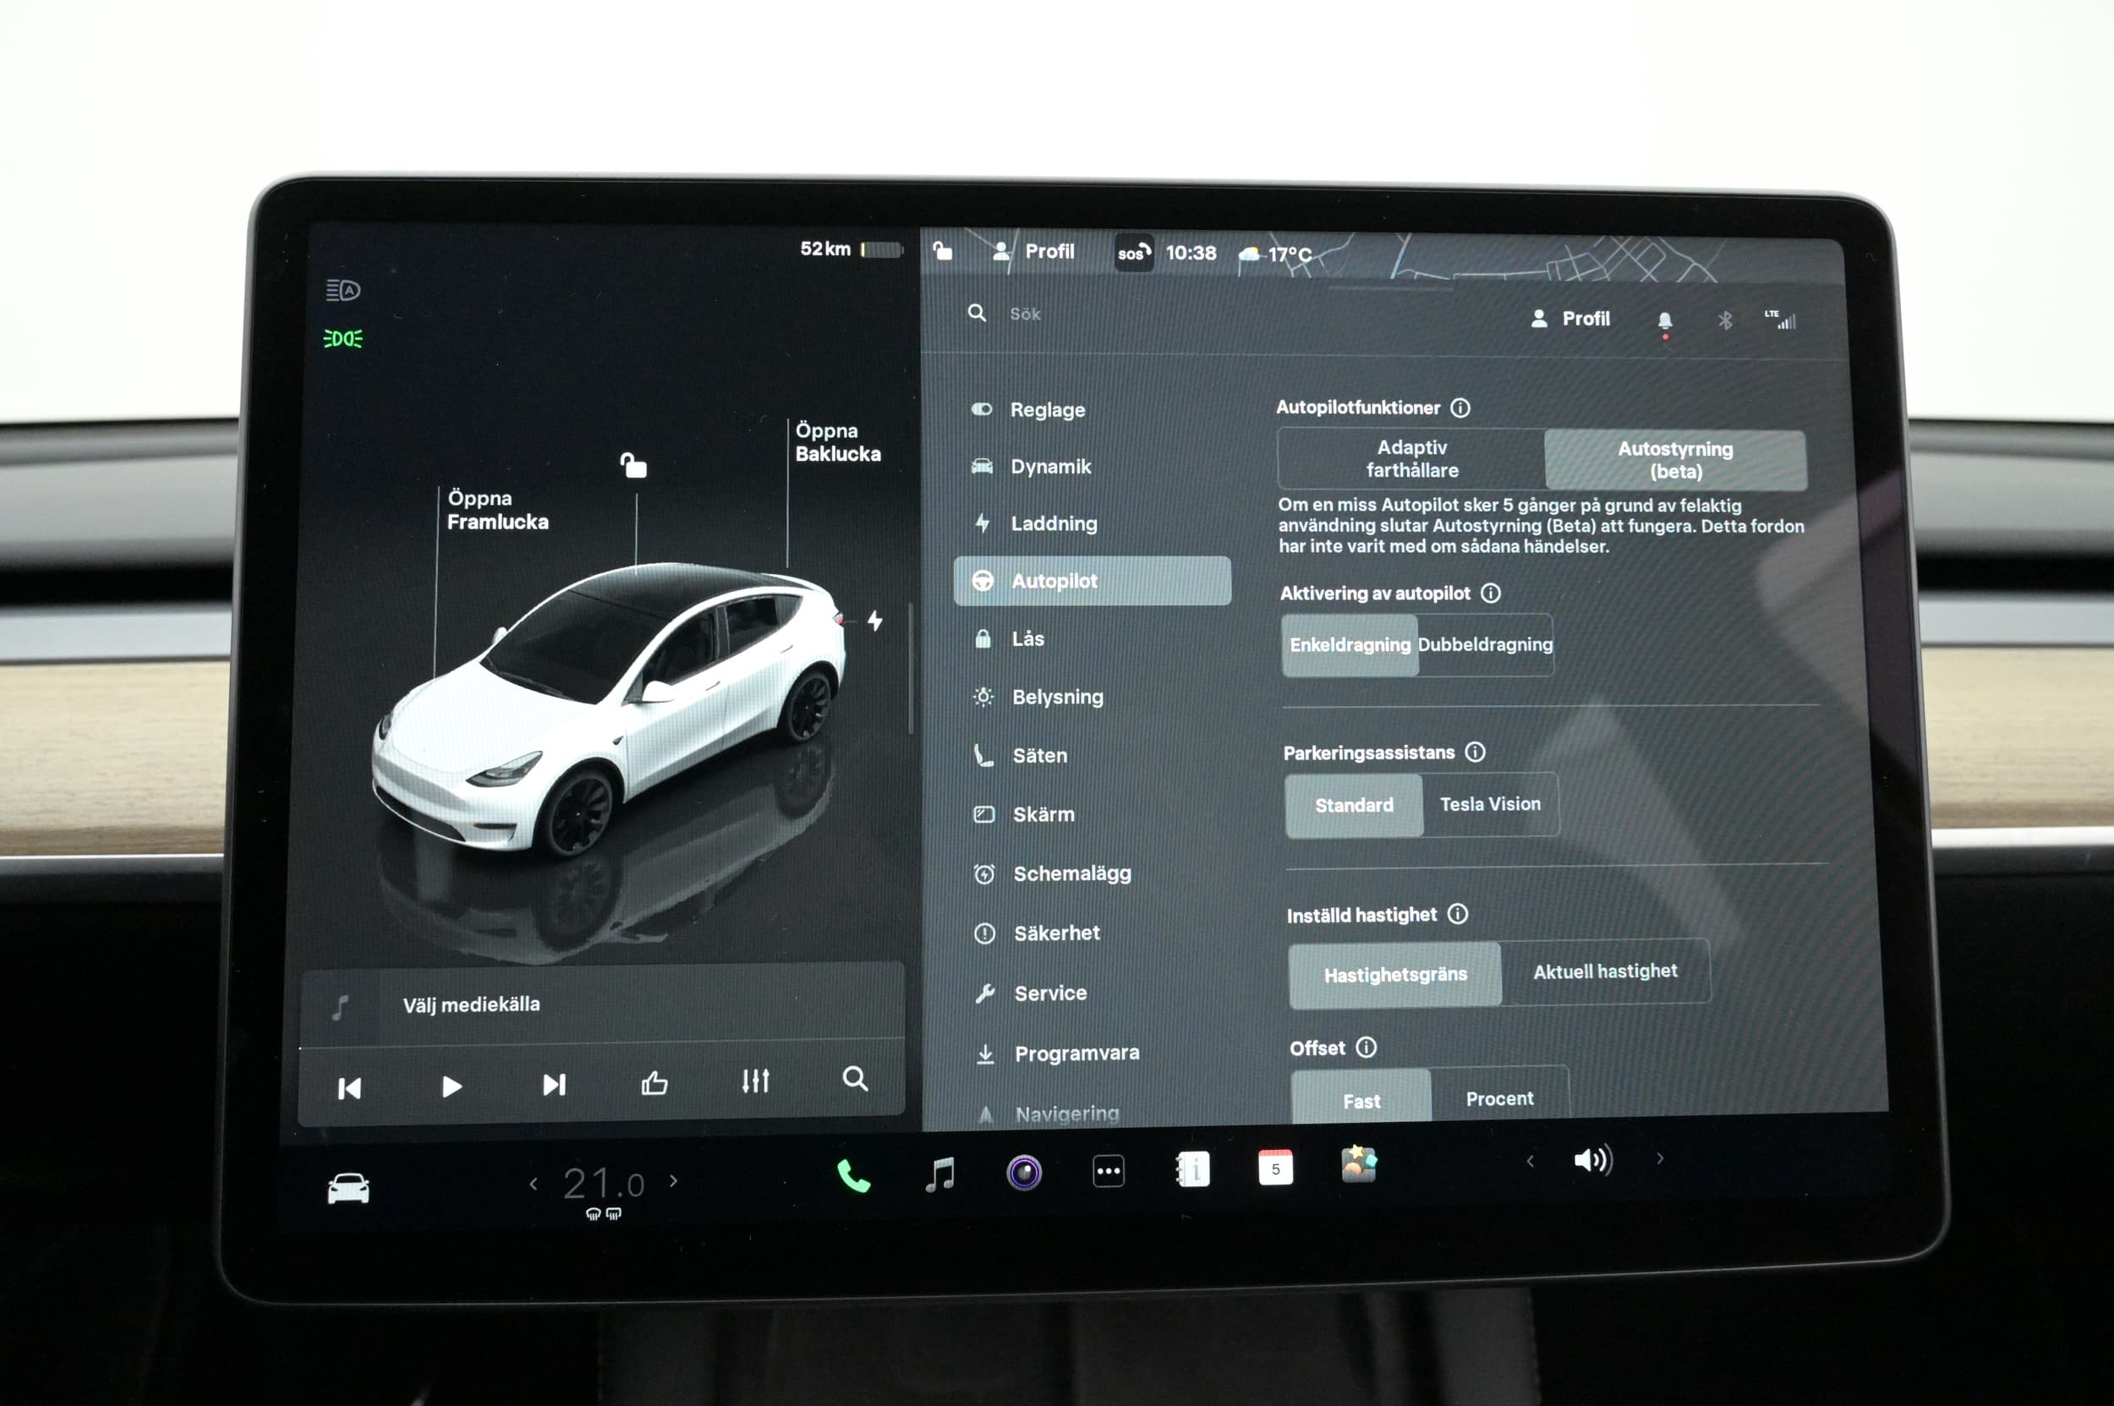The width and height of the screenshot is (2114, 1406).
Task: Expand the more apps ellipsis menu
Action: click(x=1109, y=1171)
